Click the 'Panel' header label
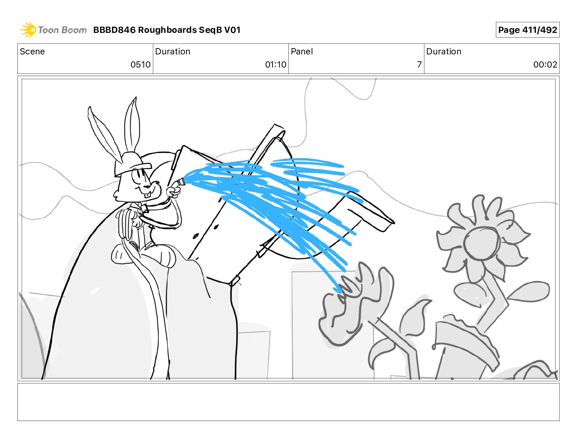 (302, 51)
